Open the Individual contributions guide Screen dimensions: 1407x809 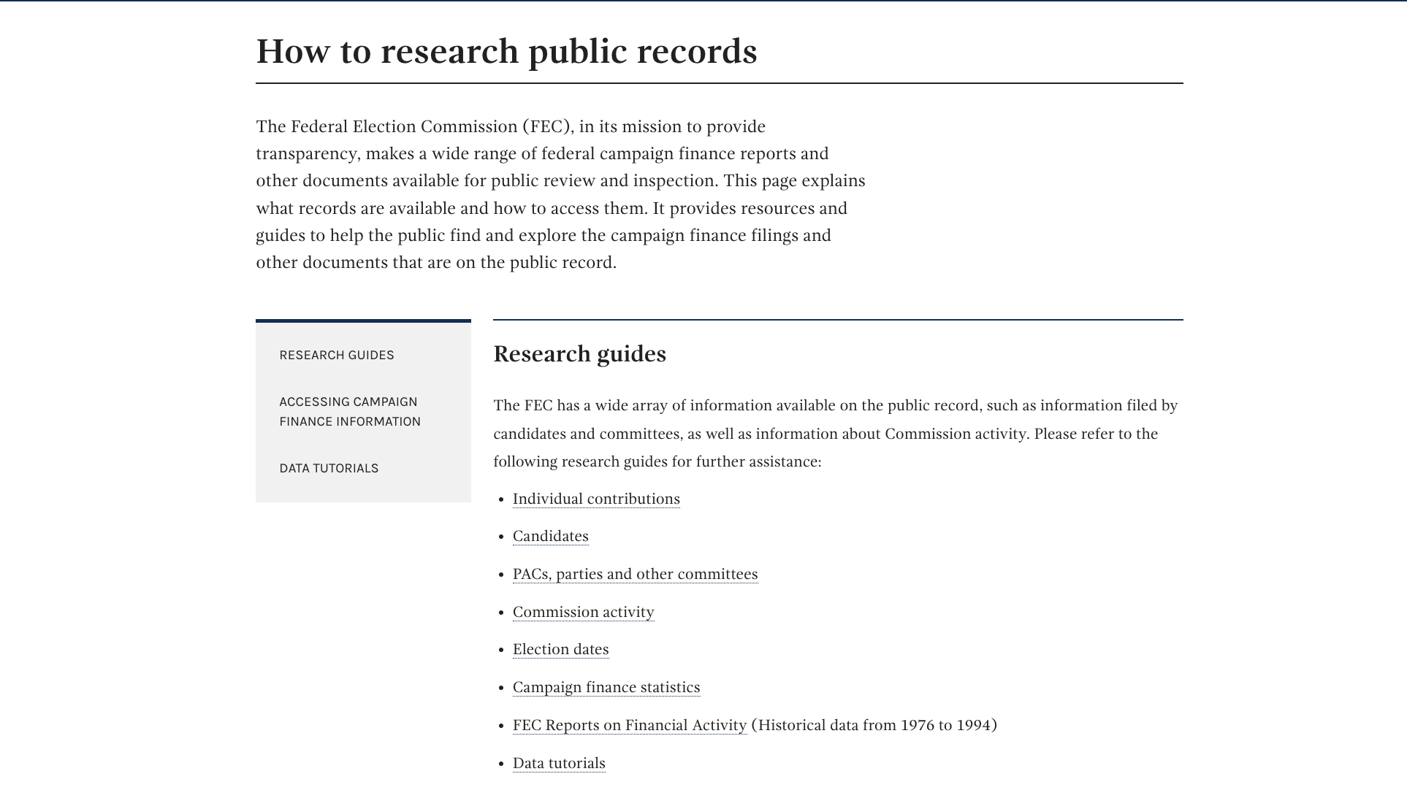click(596, 499)
